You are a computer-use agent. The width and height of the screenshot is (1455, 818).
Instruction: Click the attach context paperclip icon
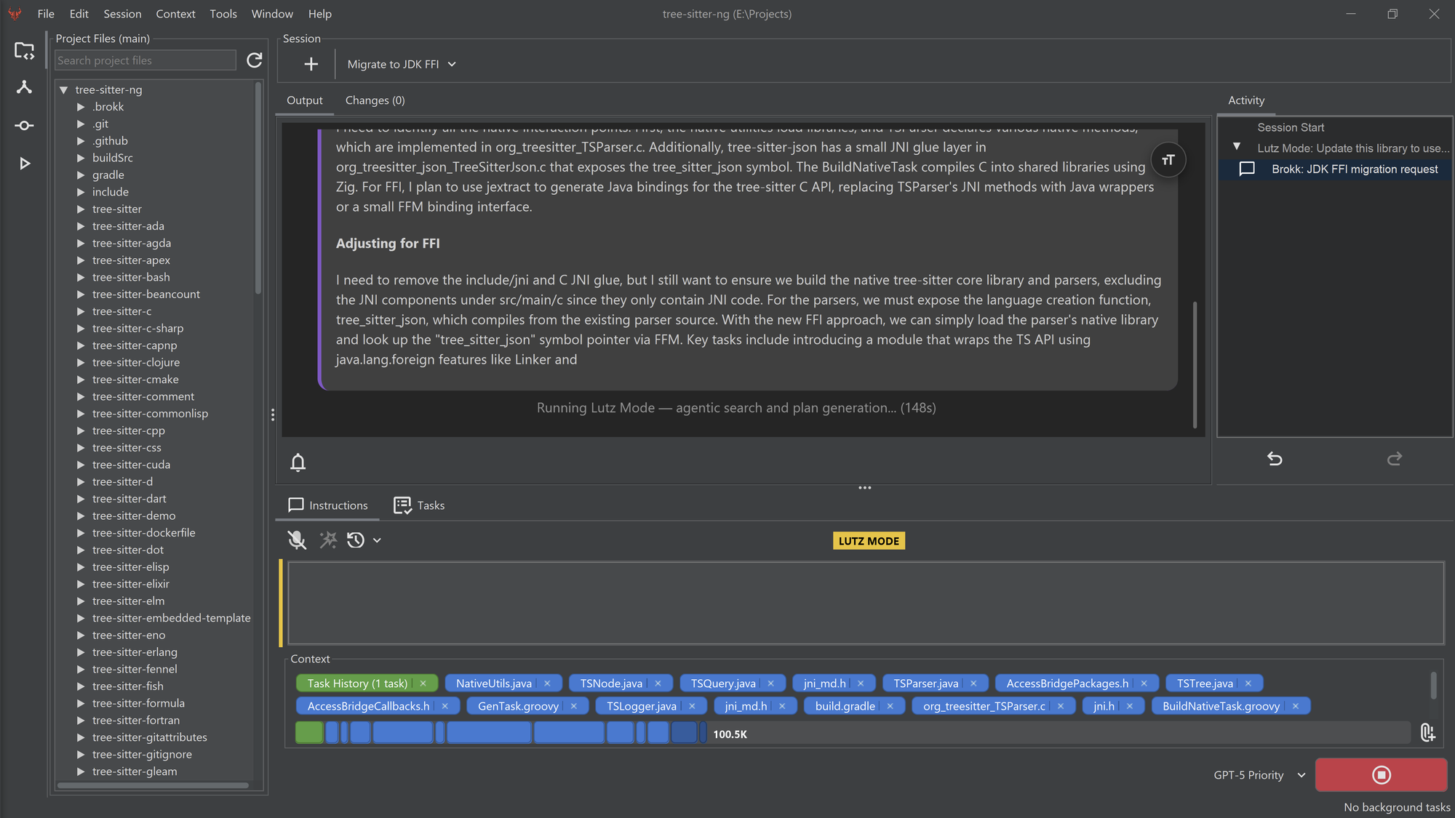click(1427, 733)
